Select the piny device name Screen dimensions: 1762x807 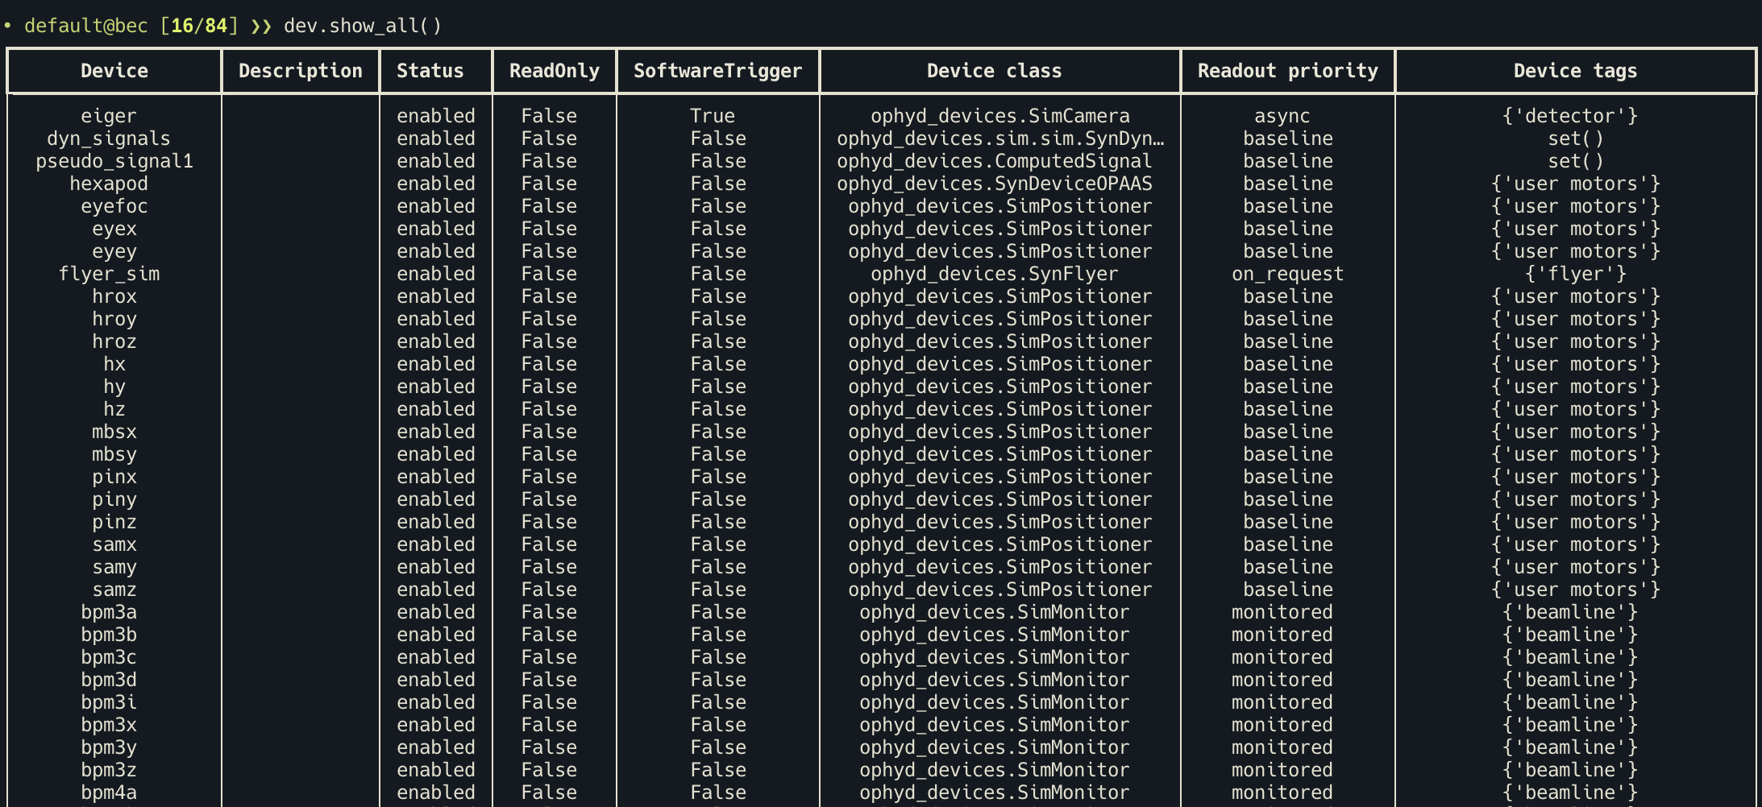[114, 499]
